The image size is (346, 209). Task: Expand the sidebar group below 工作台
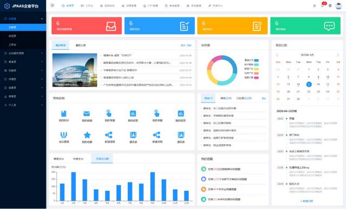pos(23,53)
